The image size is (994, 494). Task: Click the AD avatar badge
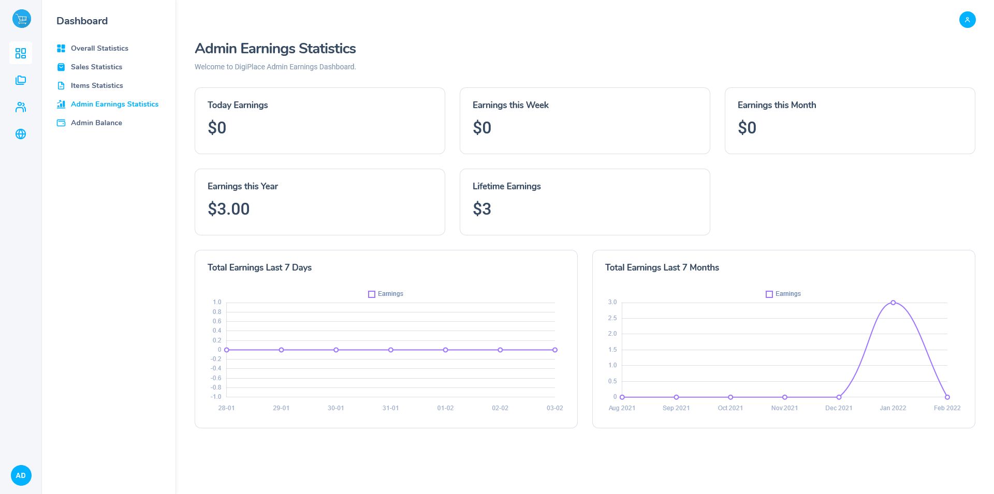click(21, 475)
